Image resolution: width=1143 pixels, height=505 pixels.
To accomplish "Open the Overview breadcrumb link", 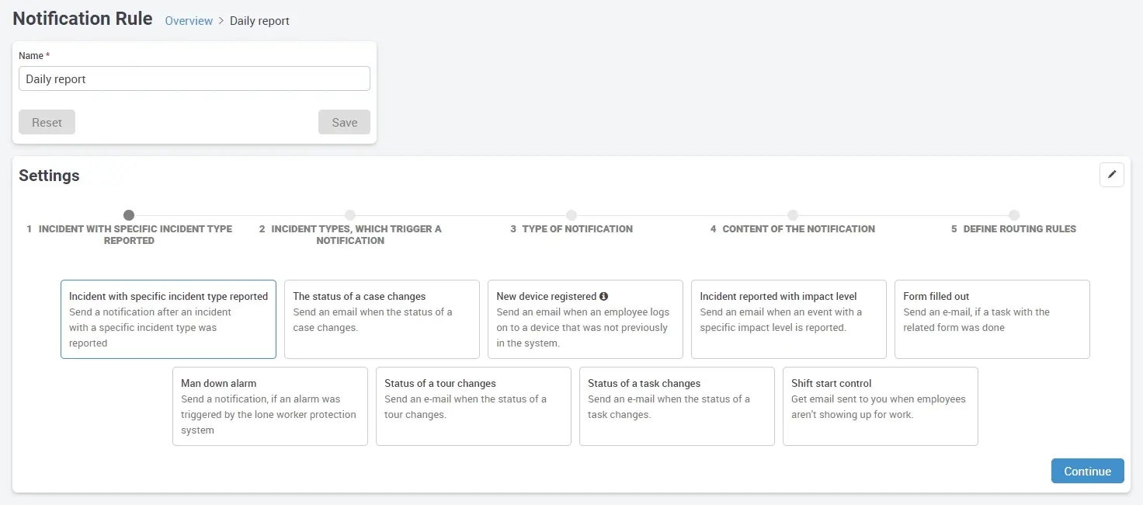I will 189,21.
